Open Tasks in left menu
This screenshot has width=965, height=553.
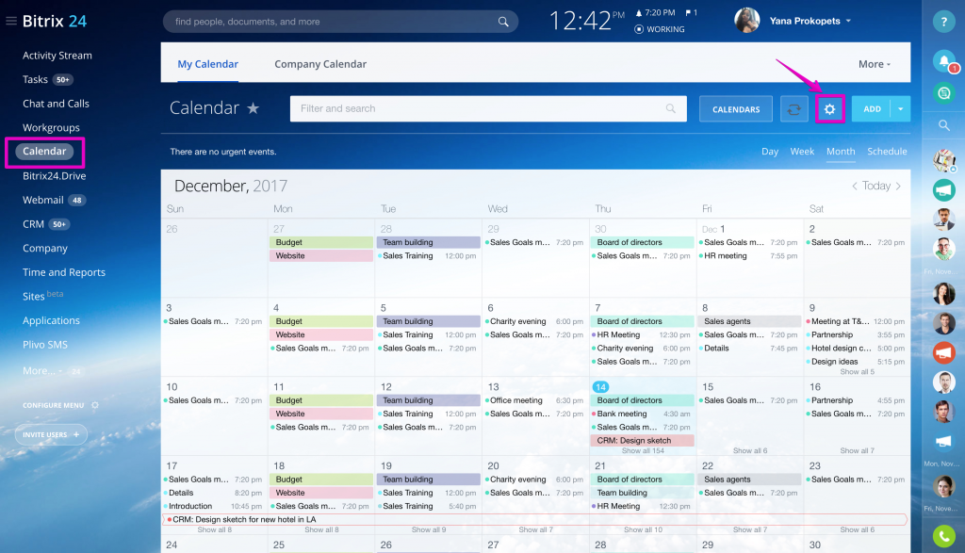35,79
